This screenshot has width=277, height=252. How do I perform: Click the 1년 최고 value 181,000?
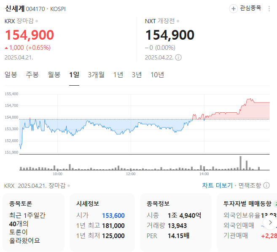pos(113,226)
